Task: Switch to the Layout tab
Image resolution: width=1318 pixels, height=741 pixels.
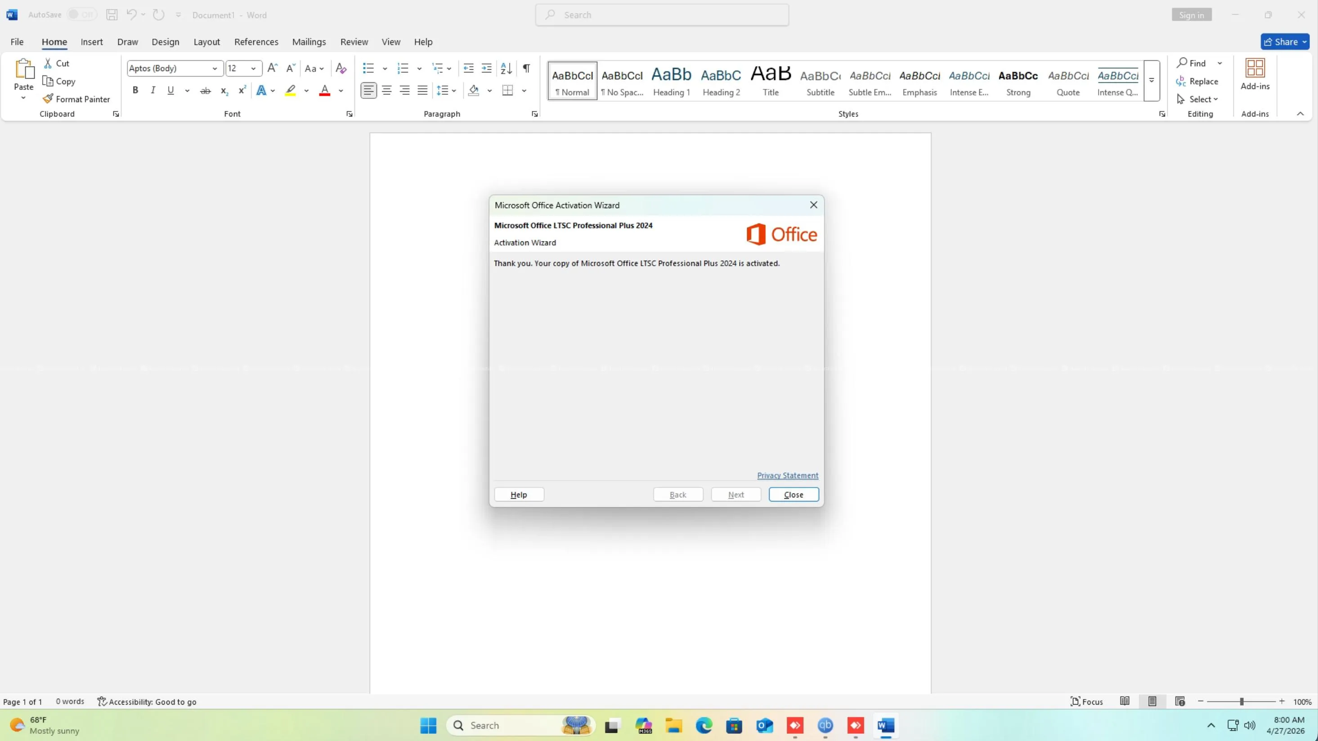Action: [207, 42]
